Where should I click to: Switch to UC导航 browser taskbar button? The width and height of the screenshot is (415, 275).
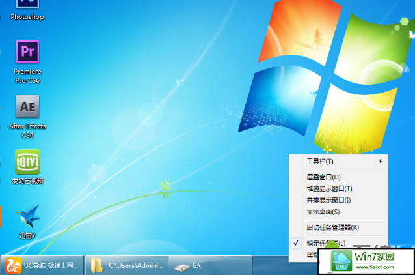(42, 265)
